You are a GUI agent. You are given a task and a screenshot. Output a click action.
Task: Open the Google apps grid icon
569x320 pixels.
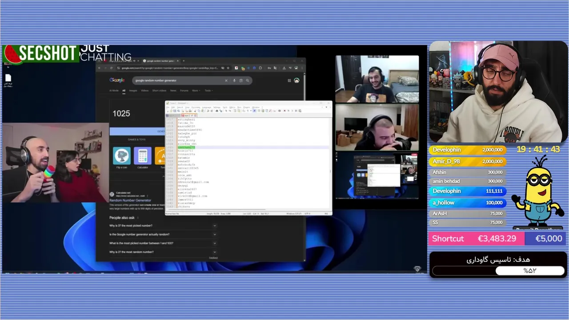289,80
